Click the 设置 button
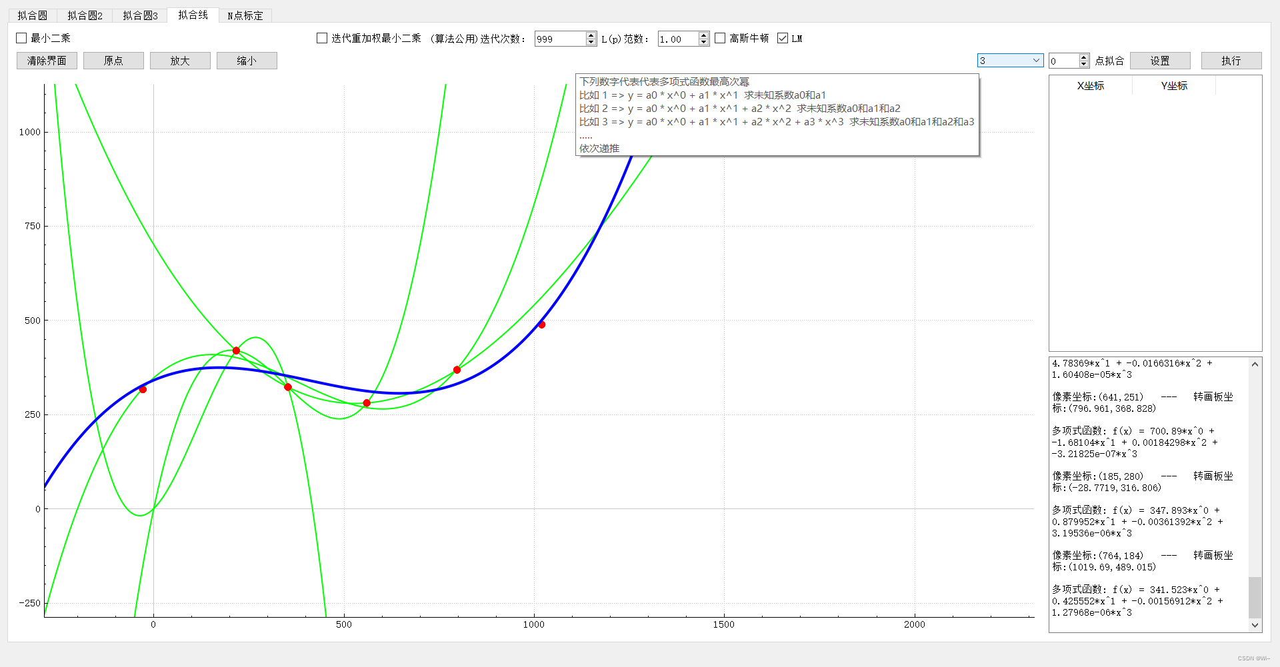The image size is (1280, 667). click(x=1160, y=61)
